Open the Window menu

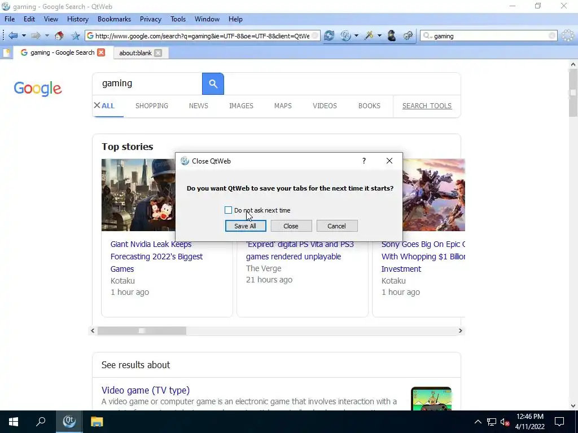[207, 19]
